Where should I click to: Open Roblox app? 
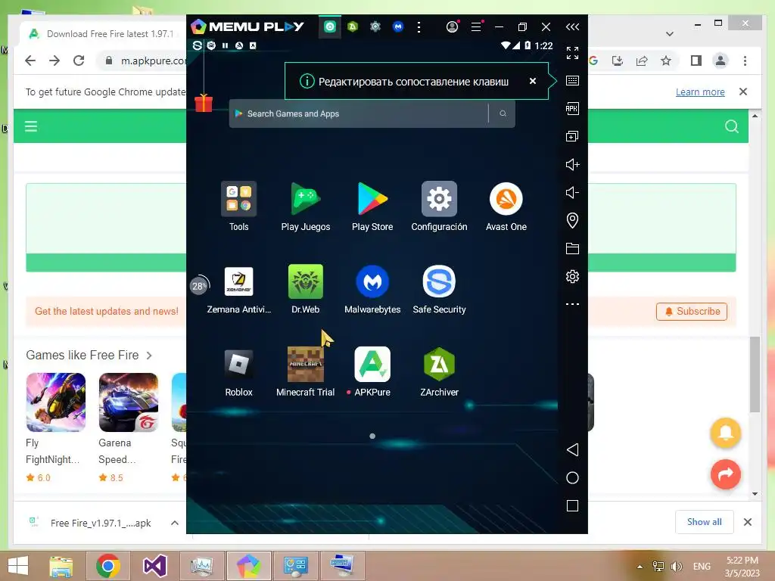pos(238,365)
